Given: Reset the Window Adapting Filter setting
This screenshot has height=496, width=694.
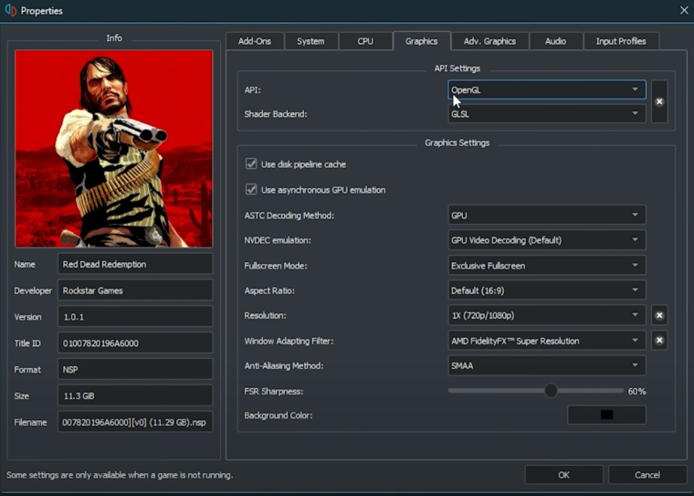Looking at the screenshot, I should point(659,340).
